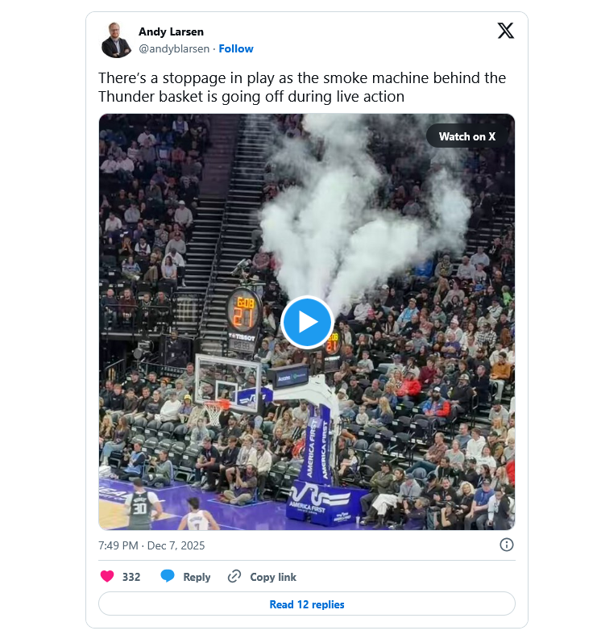Screen dimensions: 597x639
Task: Click the 332 likes count
Action: pos(131,577)
